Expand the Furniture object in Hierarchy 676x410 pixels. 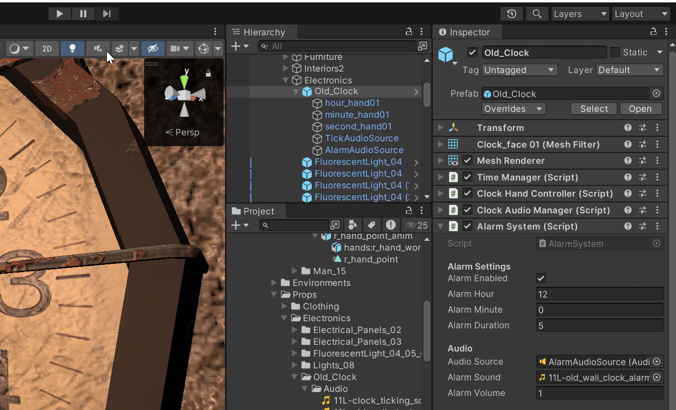pos(286,57)
